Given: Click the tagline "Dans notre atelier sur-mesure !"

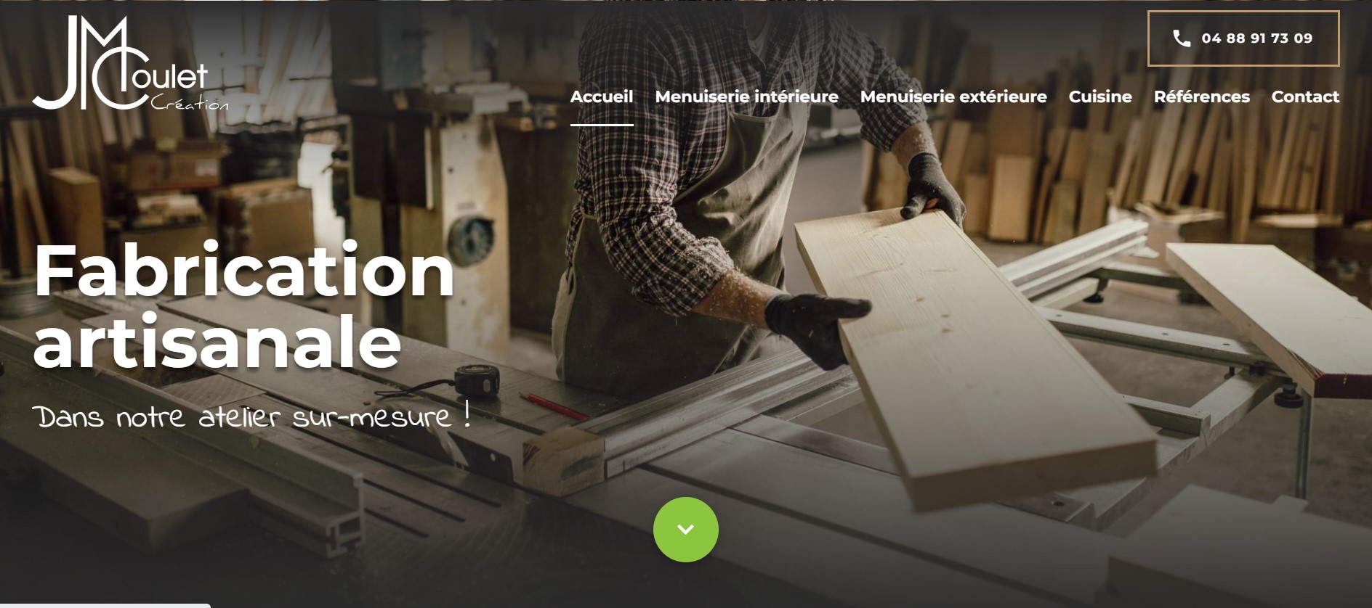Looking at the screenshot, I should point(251,417).
